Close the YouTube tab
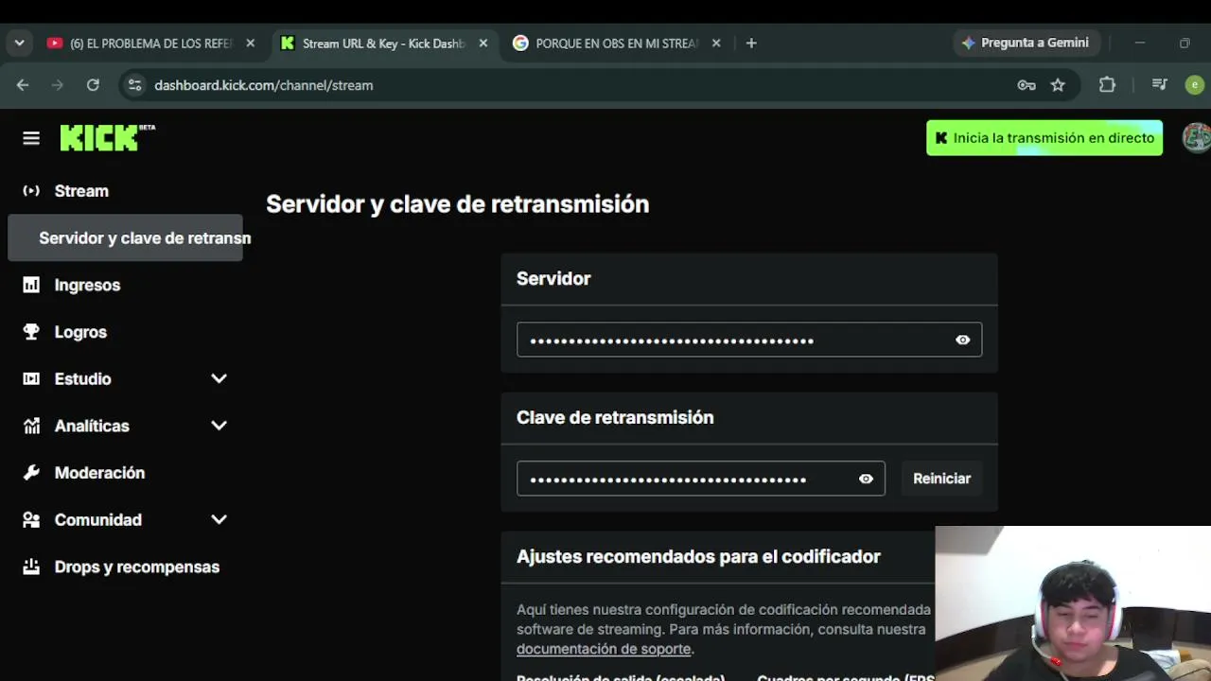Viewport: 1211px width, 681px height. (x=250, y=43)
